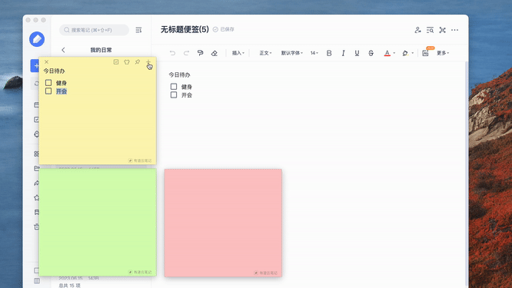Check the 开会 box in sticky note
The image size is (512, 288).
pos(48,91)
